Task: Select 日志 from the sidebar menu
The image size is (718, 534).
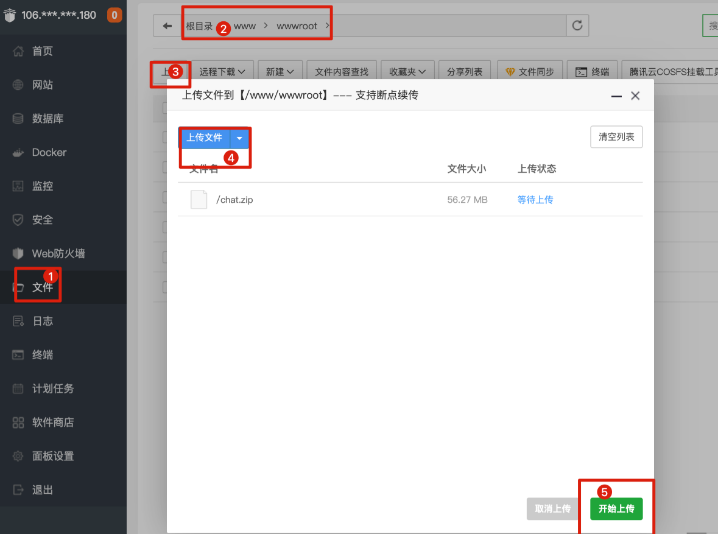Action: tap(42, 321)
